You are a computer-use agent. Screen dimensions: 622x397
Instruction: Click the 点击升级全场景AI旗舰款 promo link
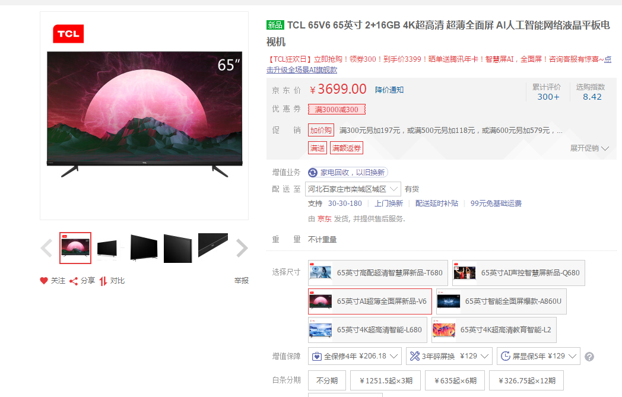click(x=302, y=70)
